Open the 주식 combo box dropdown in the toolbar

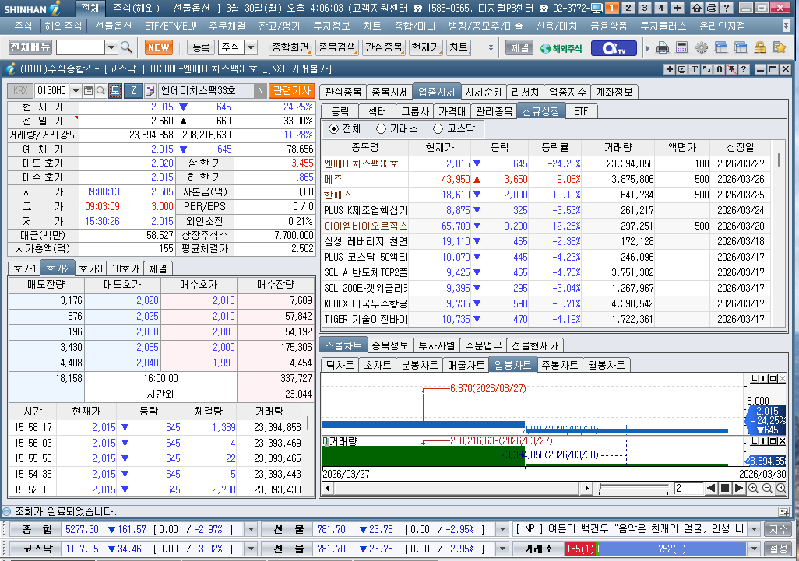pyautogui.click(x=251, y=47)
